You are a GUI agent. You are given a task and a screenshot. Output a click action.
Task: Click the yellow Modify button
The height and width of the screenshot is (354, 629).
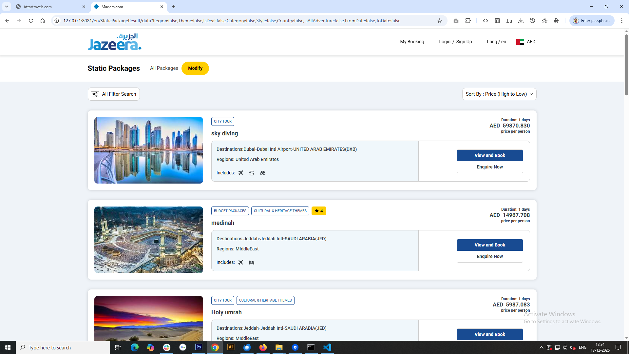pos(195,68)
